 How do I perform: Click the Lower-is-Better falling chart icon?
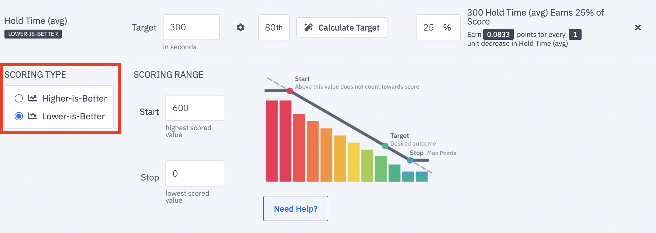coord(32,116)
